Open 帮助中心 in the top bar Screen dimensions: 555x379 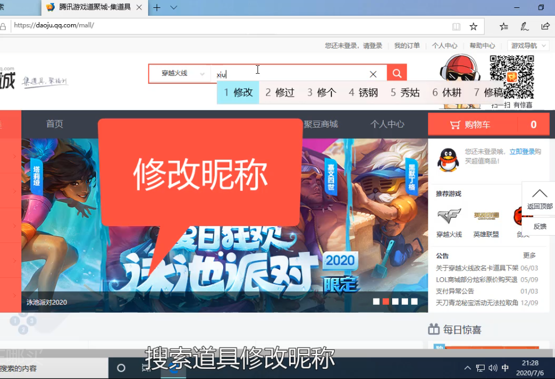point(482,46)
